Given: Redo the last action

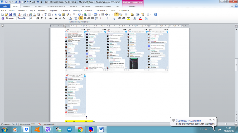Looking at the screenshot, I should point(79,14).
